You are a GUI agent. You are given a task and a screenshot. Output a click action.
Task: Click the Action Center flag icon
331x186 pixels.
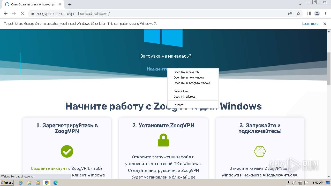click(306, 183)
